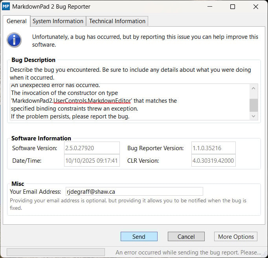268x258 pixels.
Task: Click inside the bug description text box
Action: 130,102
